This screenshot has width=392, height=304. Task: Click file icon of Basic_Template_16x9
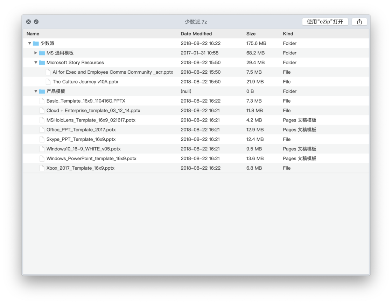[42, 101]
